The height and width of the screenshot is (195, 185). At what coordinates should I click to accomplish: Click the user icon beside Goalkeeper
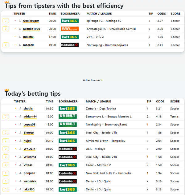pyautogui.click(x=20, y=21)
